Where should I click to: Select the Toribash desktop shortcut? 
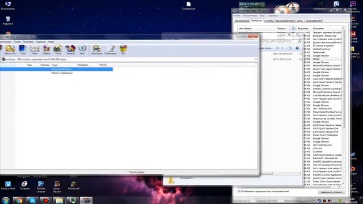pos(24,185)
